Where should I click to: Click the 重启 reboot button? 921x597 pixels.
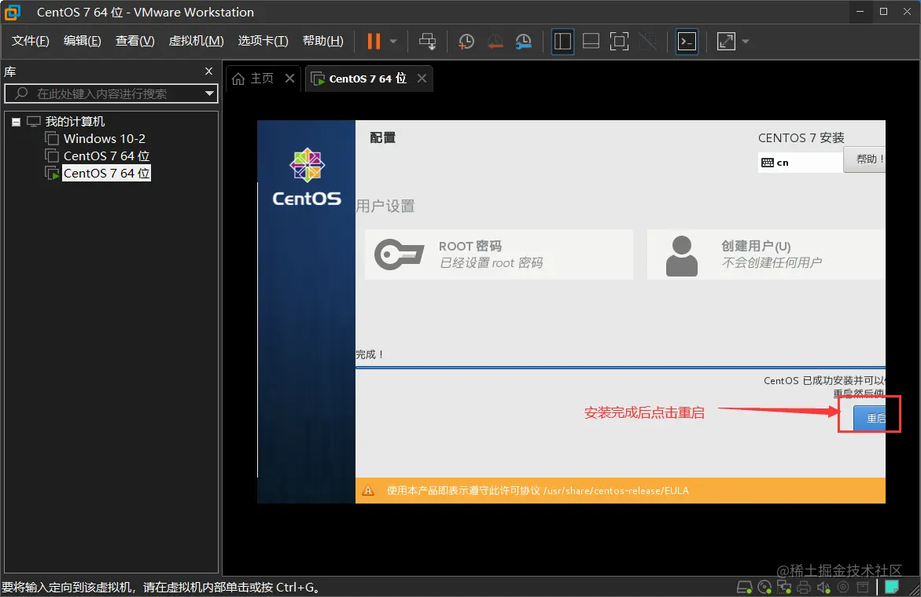click(869, 418)
